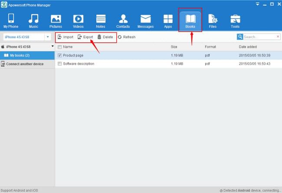Open the Tools section
Viewport: 282px width, 193px height.
pos(235,21)
